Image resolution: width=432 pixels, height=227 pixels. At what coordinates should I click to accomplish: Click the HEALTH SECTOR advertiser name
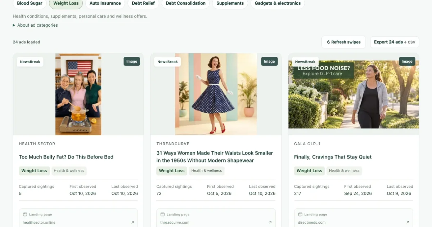[x=37, y=144]
